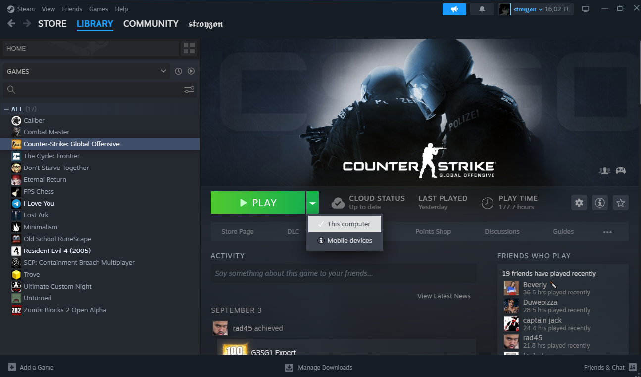Launch the game with PLAY button
The image size is (641, 377).
pos(258,203)
